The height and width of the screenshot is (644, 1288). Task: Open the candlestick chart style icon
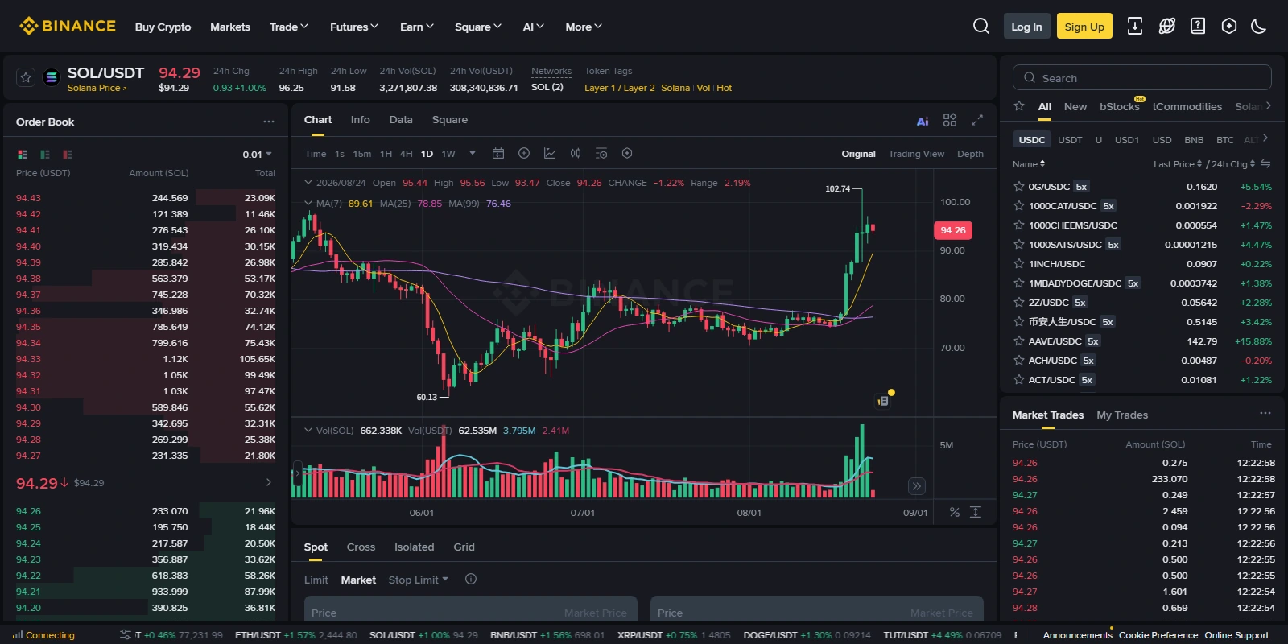click(x=576, y=153)
